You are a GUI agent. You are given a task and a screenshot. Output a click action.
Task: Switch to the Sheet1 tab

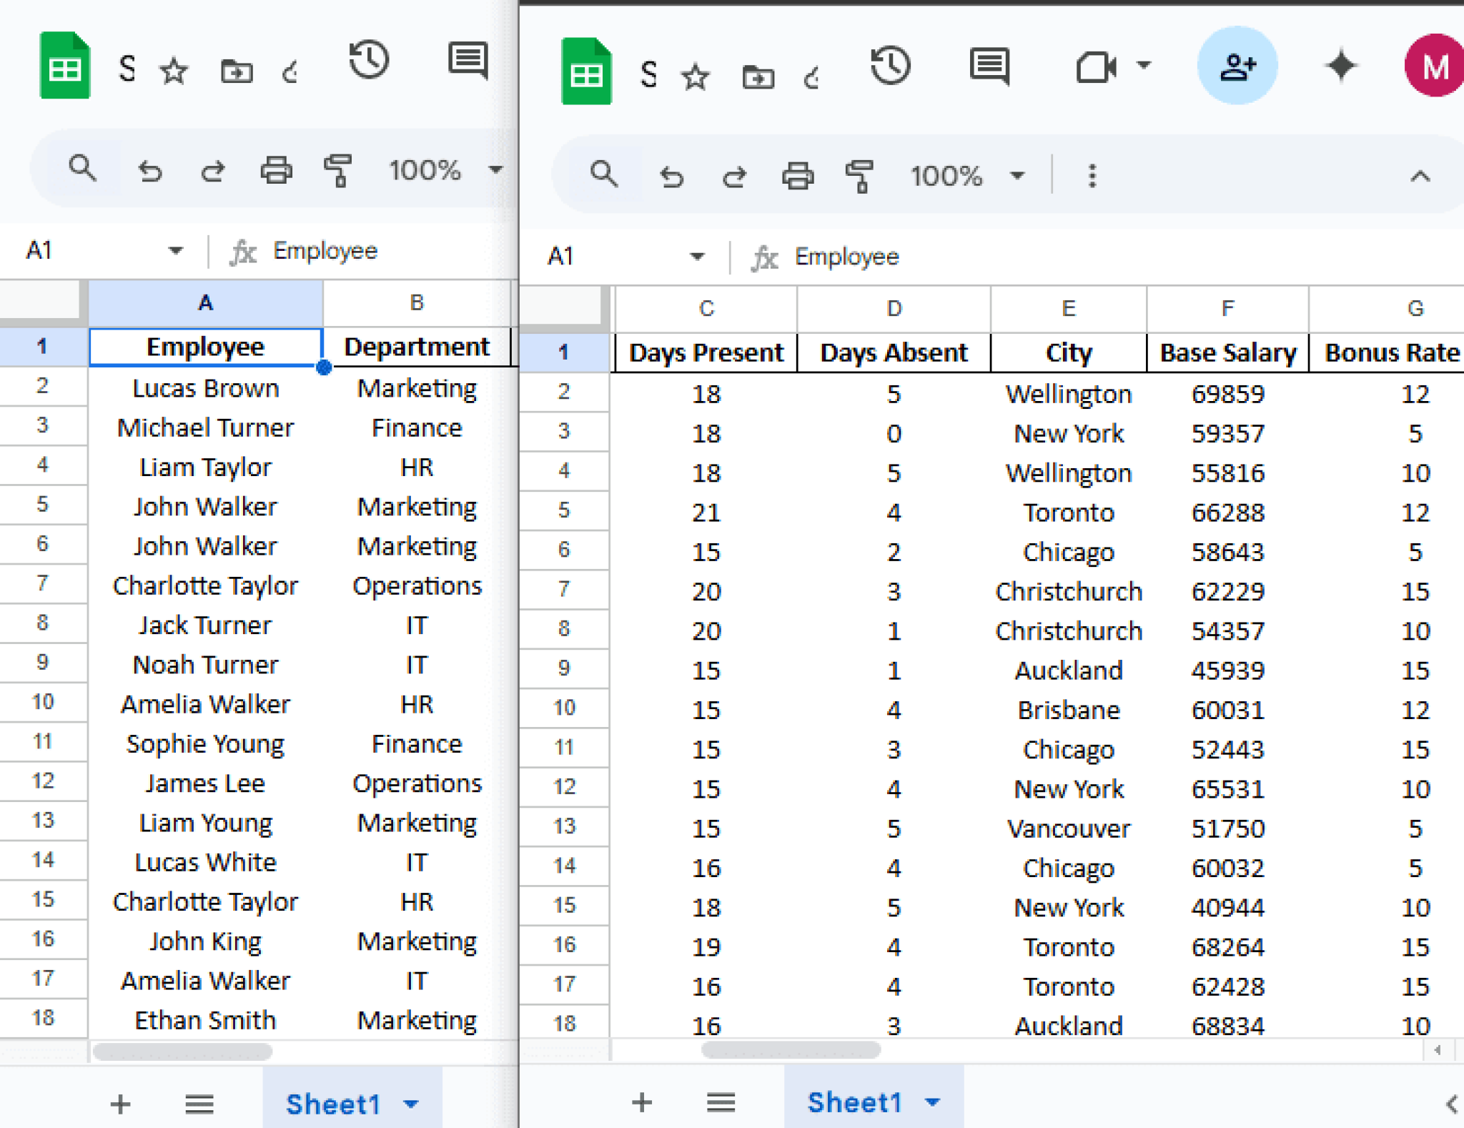pos(854,1102)
